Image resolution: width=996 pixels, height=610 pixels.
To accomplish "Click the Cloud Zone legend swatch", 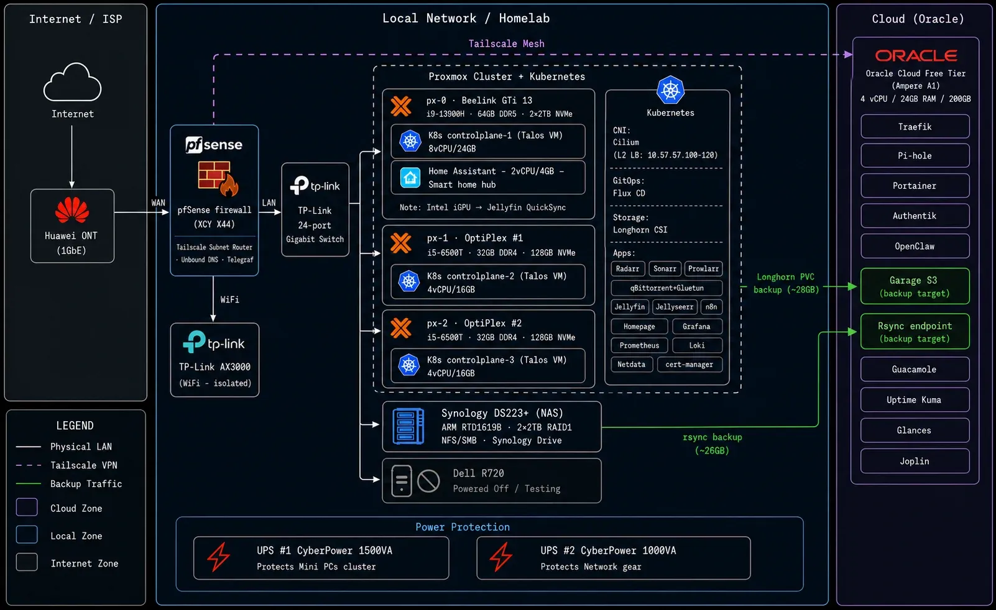I will [27, 507].
